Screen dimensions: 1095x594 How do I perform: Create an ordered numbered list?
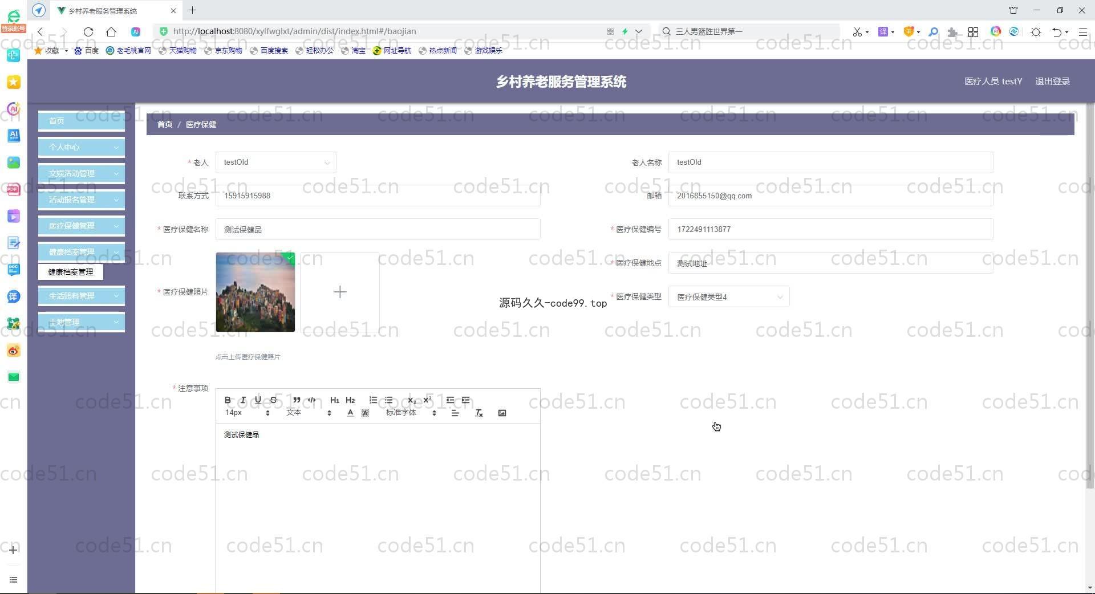coord(373,400)
